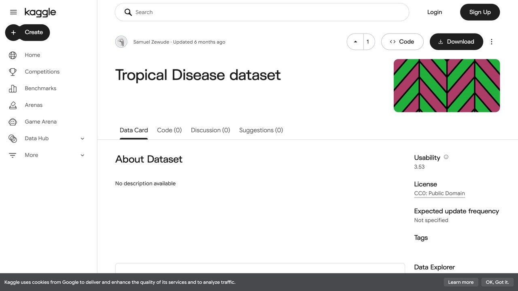Open the Code (0) tab
Image resolution: width=518 pixels, height=291 pixels.
click(x=169, y=130)
